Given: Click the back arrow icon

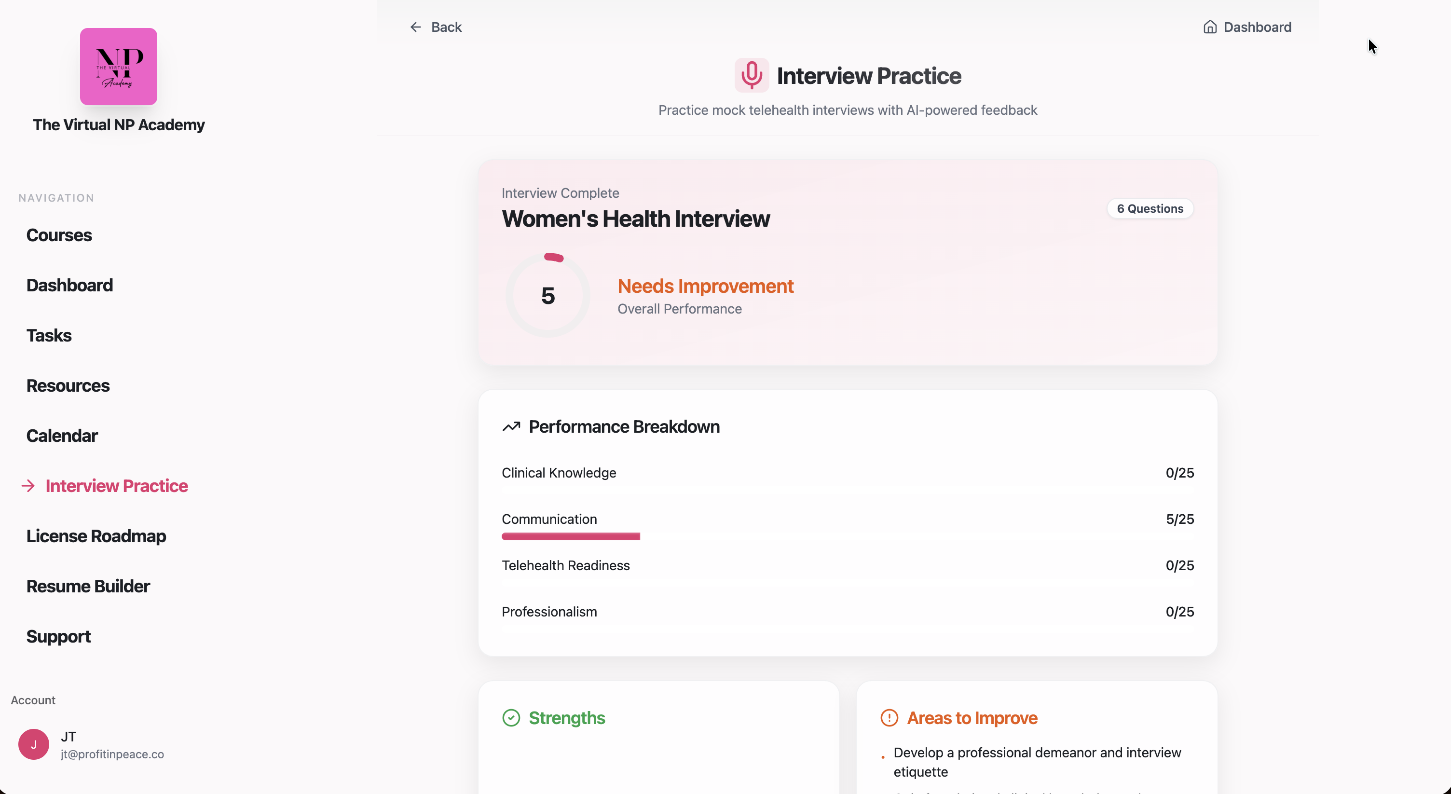Looking at the screenshot, I should tap(416, 27).
